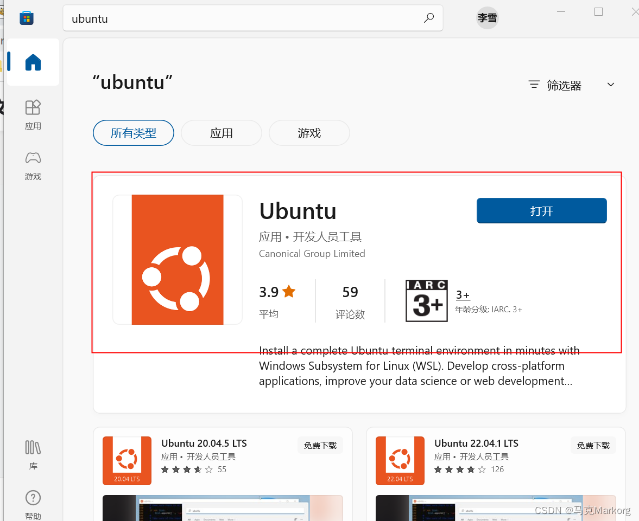Click the star rating with 55 reviews
This screenshot has width=639, height=521.
[194, 469]
